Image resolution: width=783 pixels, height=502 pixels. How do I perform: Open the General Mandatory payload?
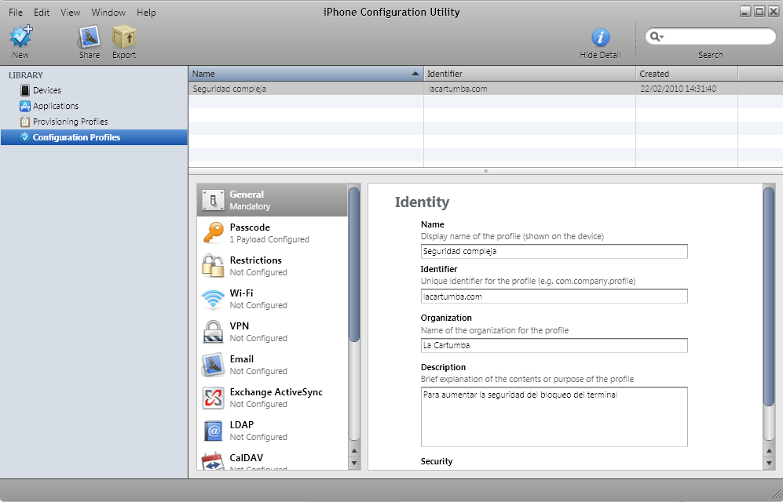pyautogui.click(x=273, y=200)
